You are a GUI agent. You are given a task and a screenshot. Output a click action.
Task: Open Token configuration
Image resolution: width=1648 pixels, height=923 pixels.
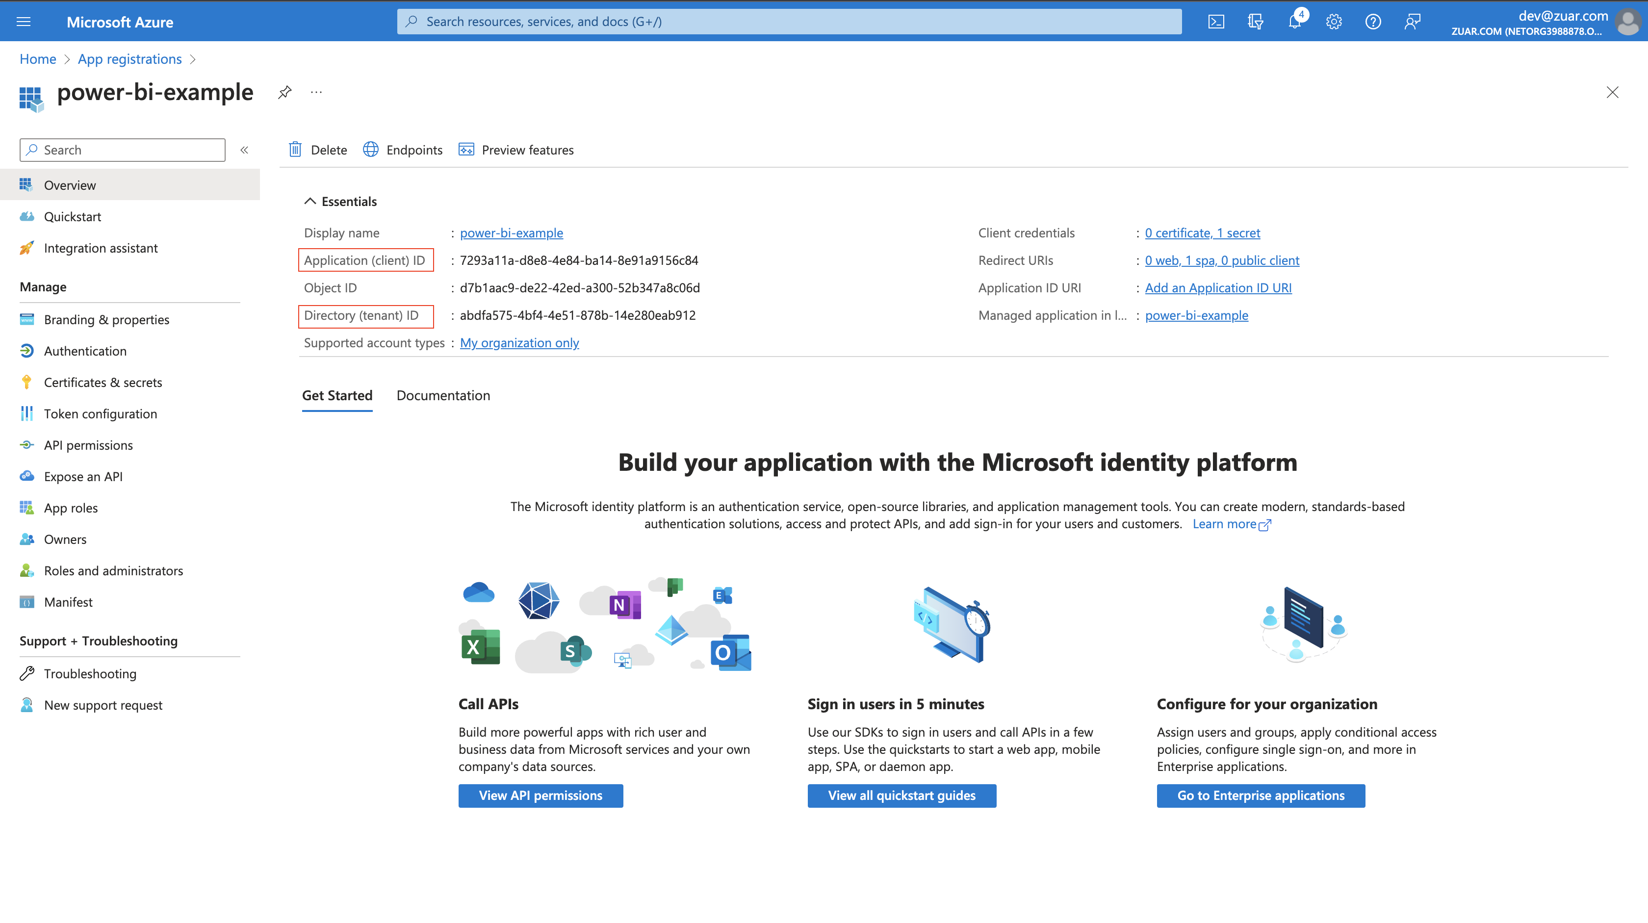point(130,413)
